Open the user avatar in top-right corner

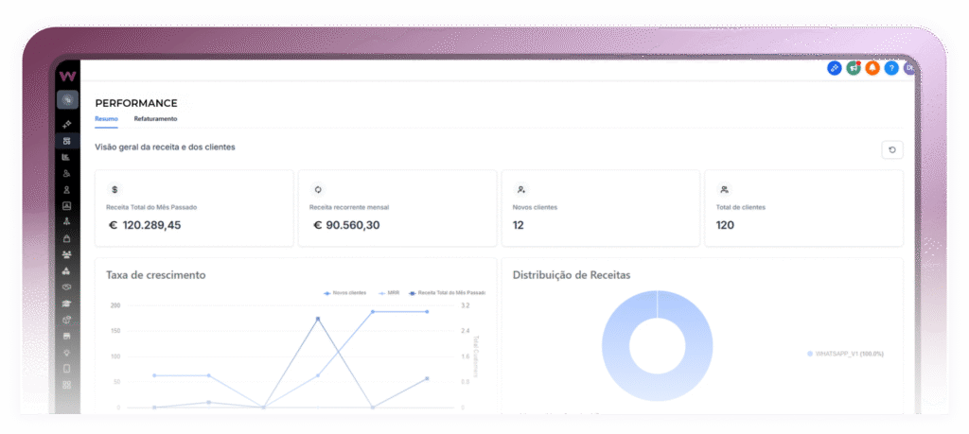pos(908,68)
